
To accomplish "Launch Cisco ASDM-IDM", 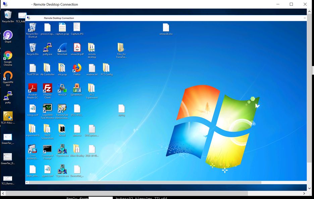I will [x=33, y=152].
